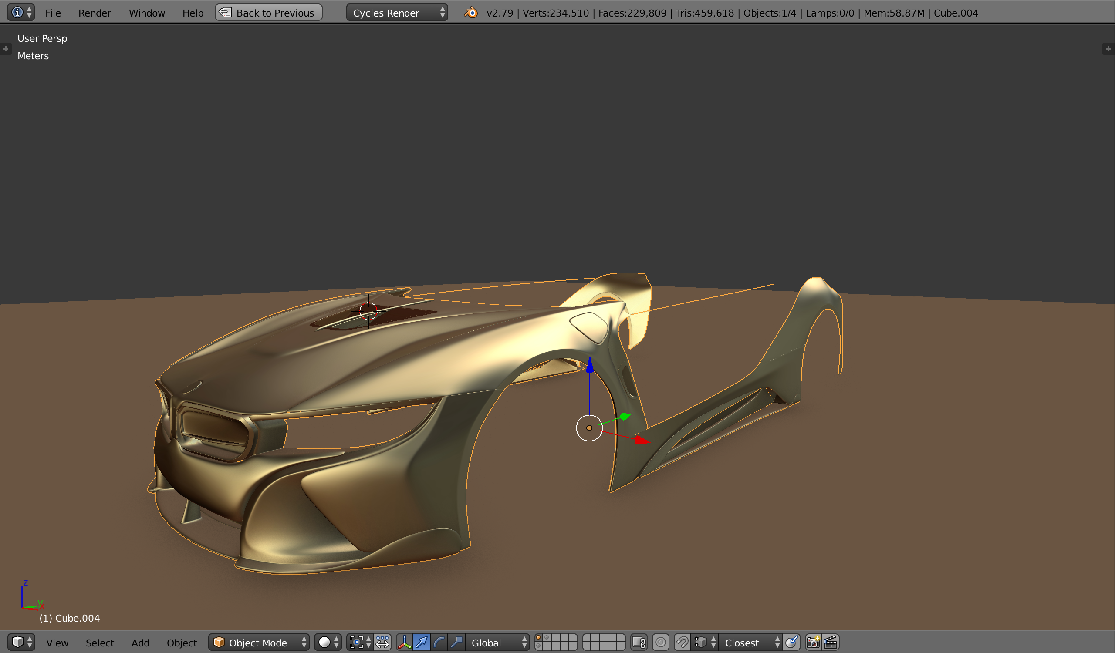The height and width of the screenshot is (653, 1115).
Task: Click the Back to Previous button
Action: [x=269, y=13]
